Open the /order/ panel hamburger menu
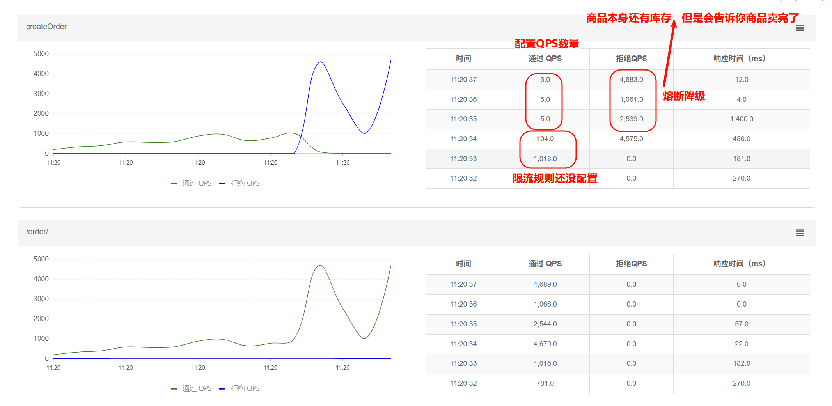Image resolution: width=832 pixels, height=406 pixels. click(800, 233)
